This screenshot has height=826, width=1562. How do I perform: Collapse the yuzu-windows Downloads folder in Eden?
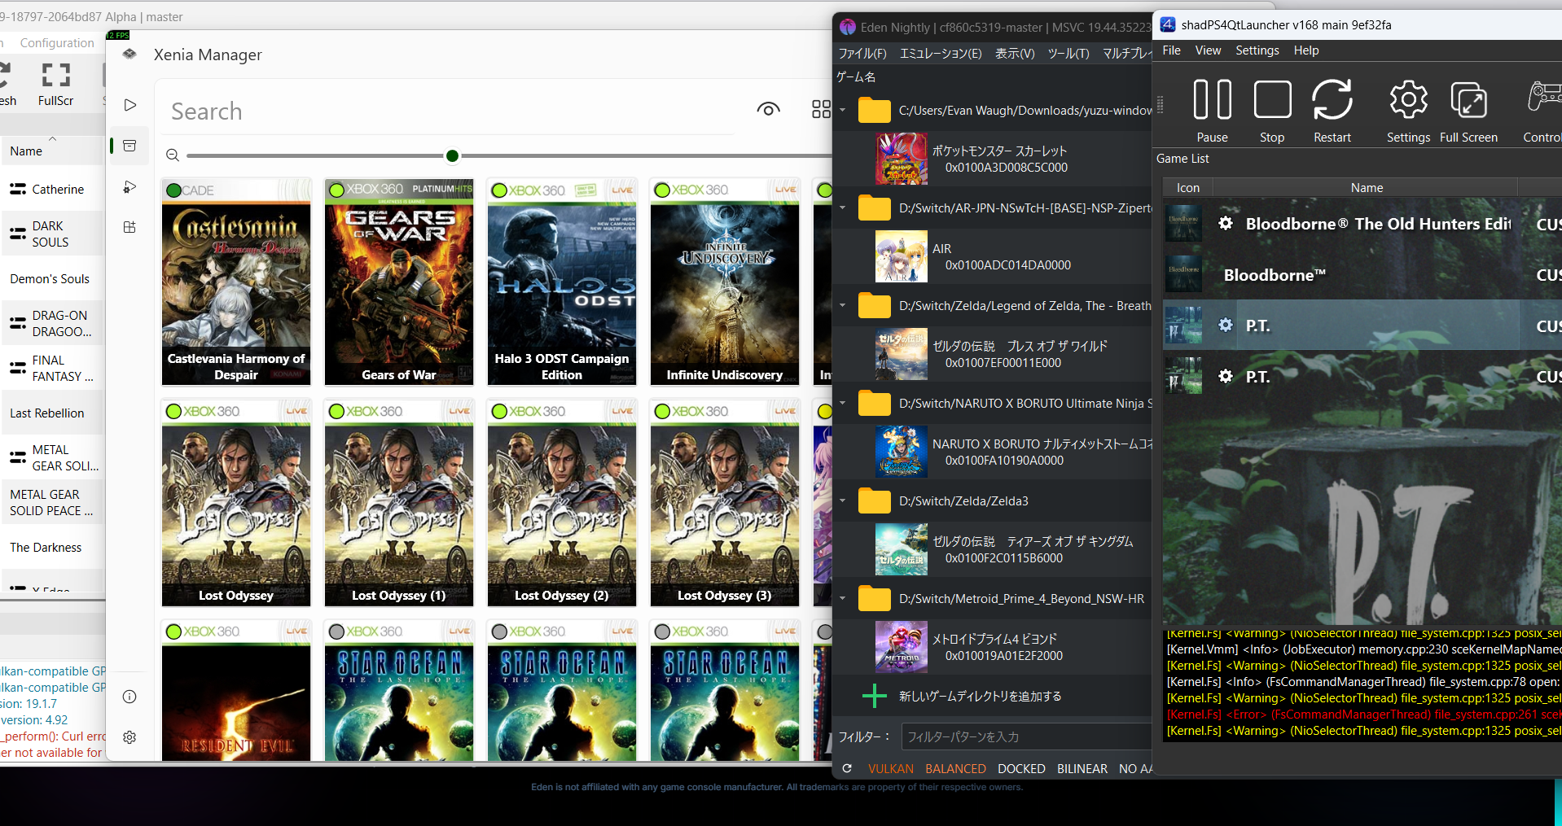coord(843,110)
